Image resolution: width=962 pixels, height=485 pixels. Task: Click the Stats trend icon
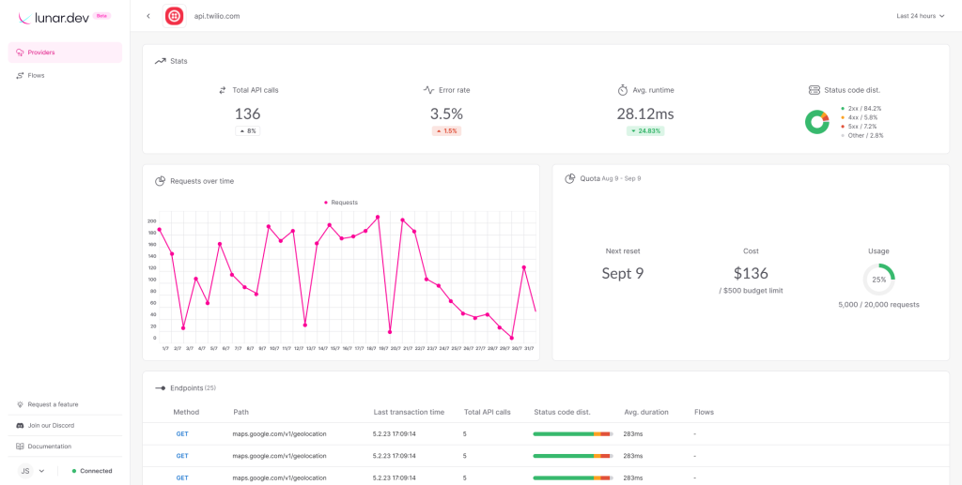click(161, 61)
